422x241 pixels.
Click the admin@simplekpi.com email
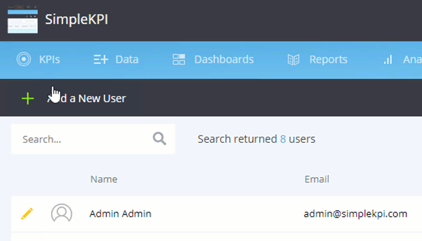pyautogui.click(x=356, y=214)
